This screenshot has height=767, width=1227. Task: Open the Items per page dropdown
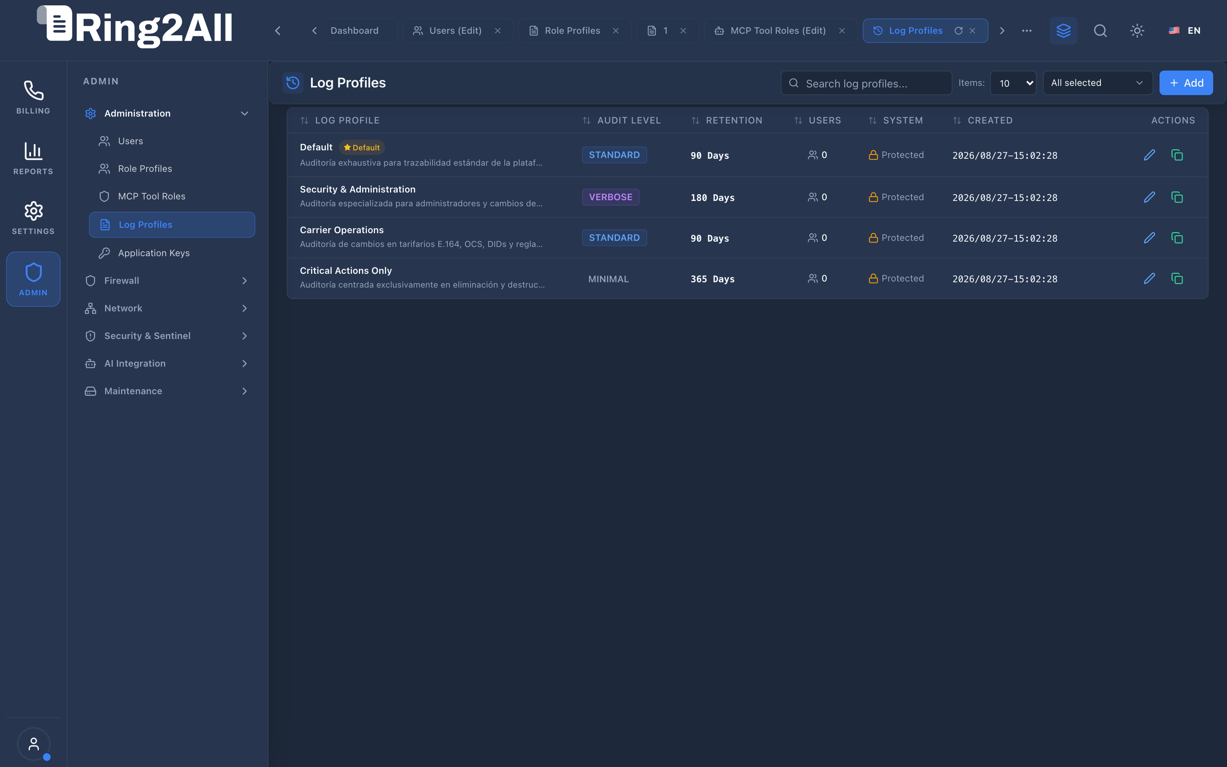point(1013,83)
